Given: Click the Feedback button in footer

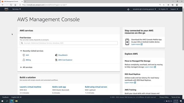Looking at the screenshot, I should pos(5,97).
